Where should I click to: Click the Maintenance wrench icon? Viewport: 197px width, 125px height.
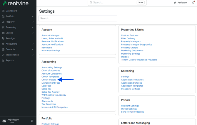click(3, 55)
